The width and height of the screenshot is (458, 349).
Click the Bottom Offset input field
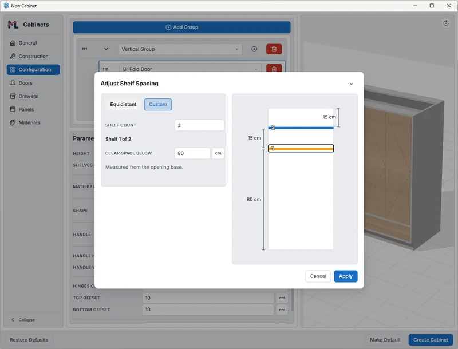pyautogui.click(x=208, y=310)
